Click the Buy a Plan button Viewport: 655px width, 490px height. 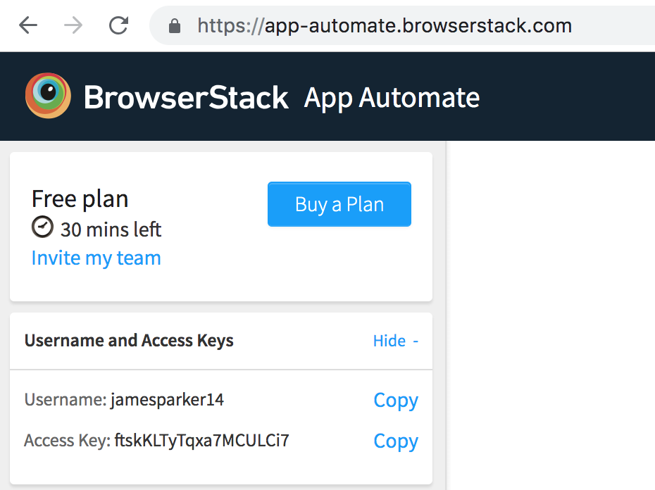pos(339,204)
